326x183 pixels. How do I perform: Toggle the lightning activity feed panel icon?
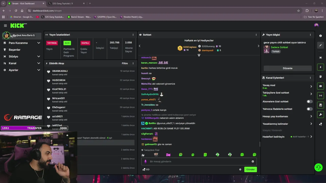click(x=320, y=67)
